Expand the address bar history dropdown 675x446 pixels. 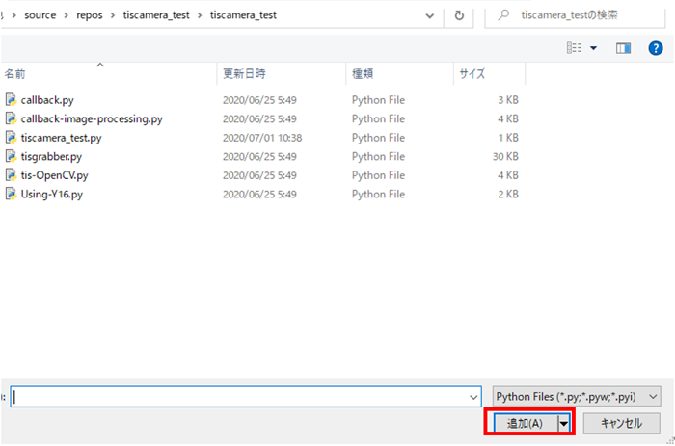point(429,16)
